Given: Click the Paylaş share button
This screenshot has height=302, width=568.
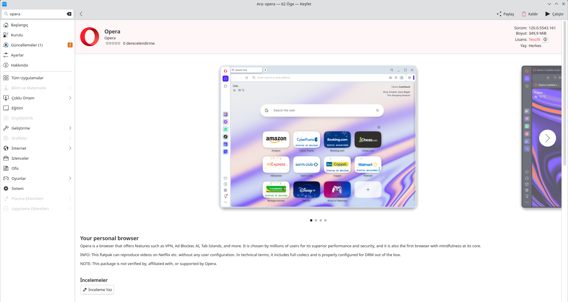Looking at the screenshot, I should click(x=506, y=14).
